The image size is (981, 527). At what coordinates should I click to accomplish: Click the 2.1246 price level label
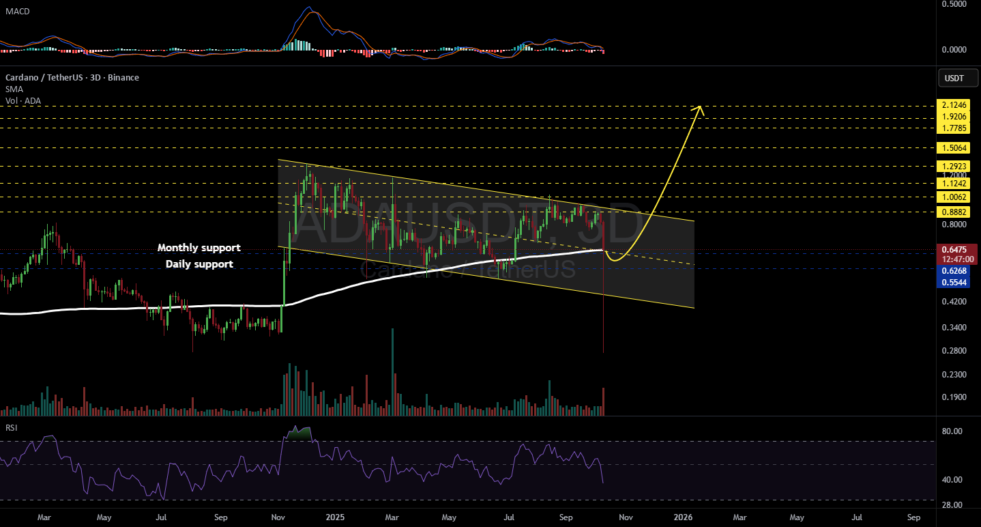[x=954, y=106]
